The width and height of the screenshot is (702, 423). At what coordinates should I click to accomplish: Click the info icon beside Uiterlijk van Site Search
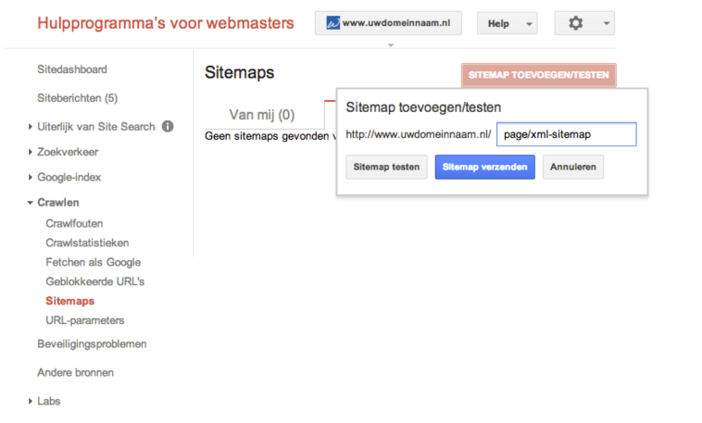[168, 126]
